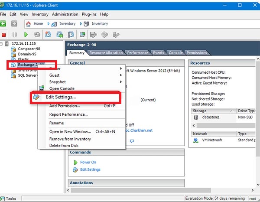
Task: Click the vertical scrollbar down arrow
Action: pyautogui.click(x=258, y=185)
